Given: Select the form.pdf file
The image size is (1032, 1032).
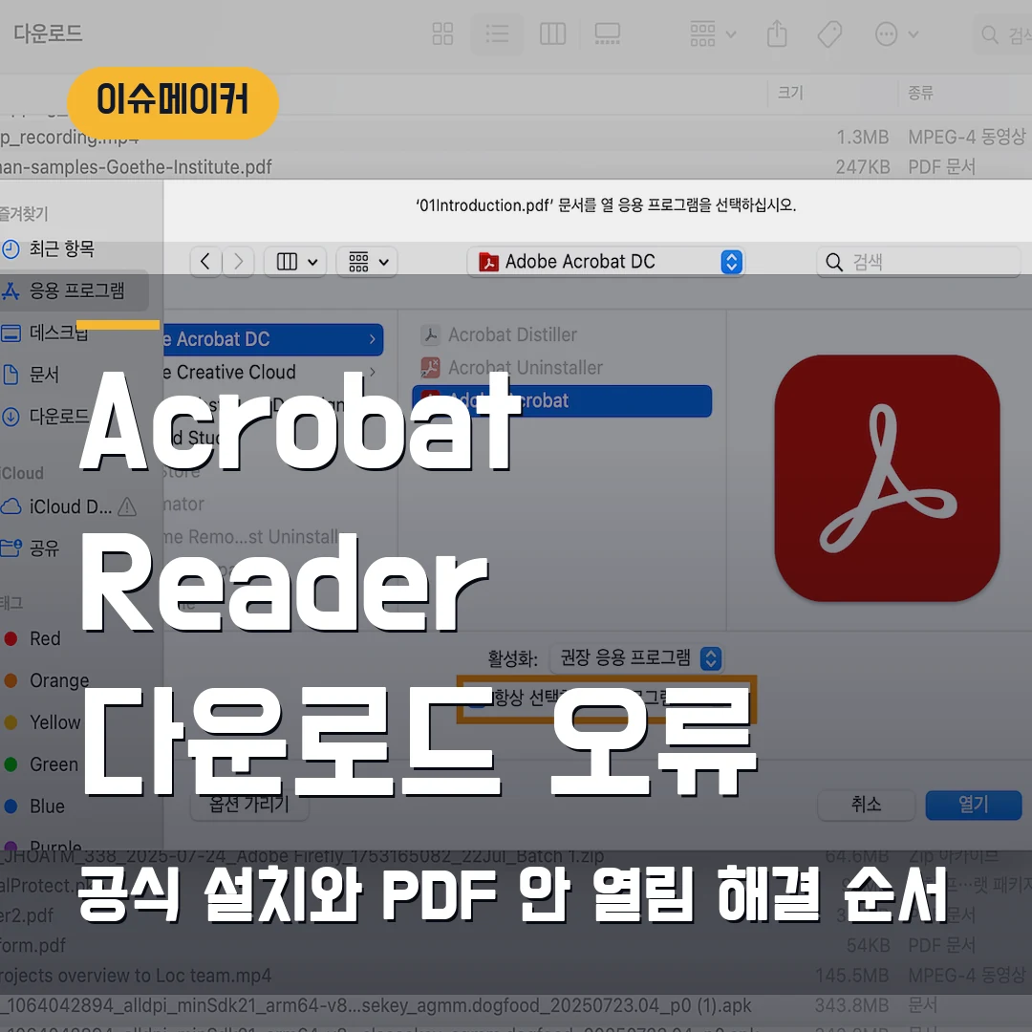Looking at the screenshot, I should coord(32,946).
